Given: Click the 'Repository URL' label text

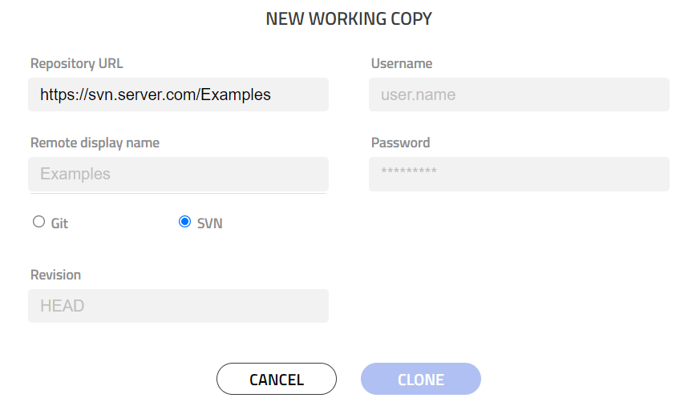Looking at the screenshot, I should coord(77,63).
